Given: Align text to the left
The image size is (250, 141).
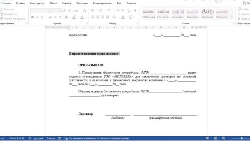Looking at the screenshot, I should 93,17.
